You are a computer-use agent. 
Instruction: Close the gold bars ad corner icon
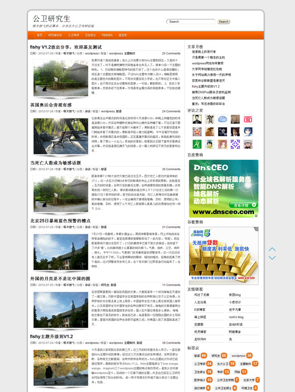[256, 229]
